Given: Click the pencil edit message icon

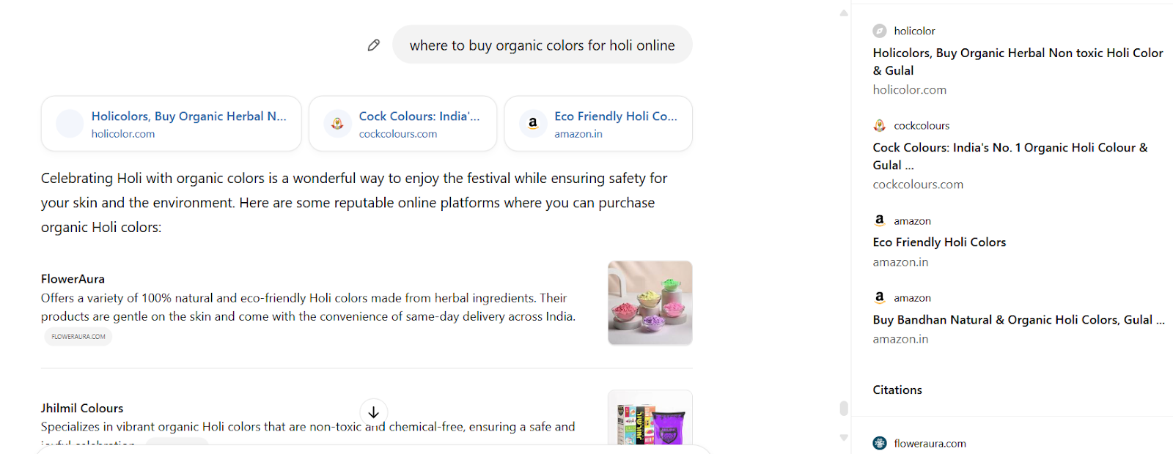Looking at the screenshot, I should tap(374, 45).
